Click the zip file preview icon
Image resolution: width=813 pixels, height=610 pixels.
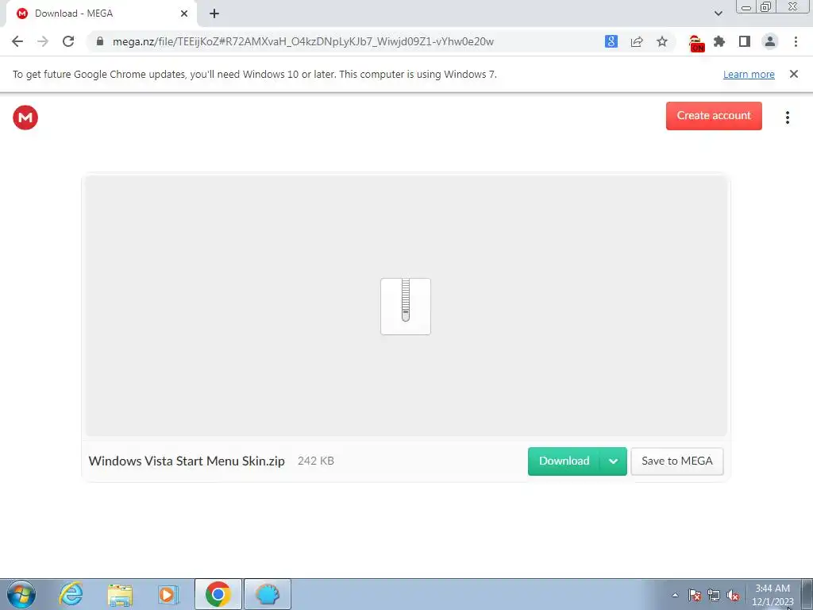tap(406, 307)
